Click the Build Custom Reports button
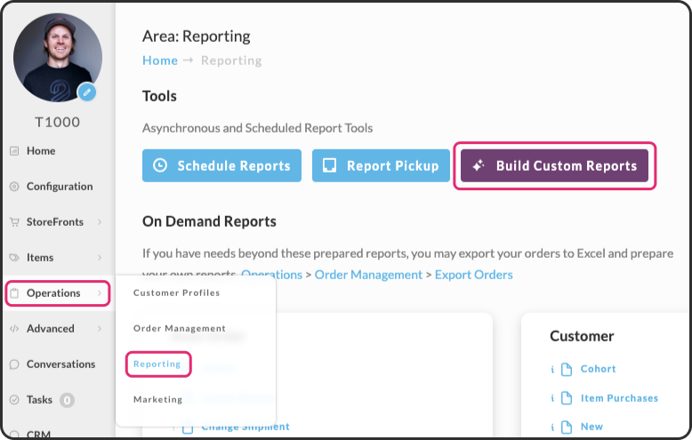This screenshot has width=692, height=440. (x=554, y=165)
